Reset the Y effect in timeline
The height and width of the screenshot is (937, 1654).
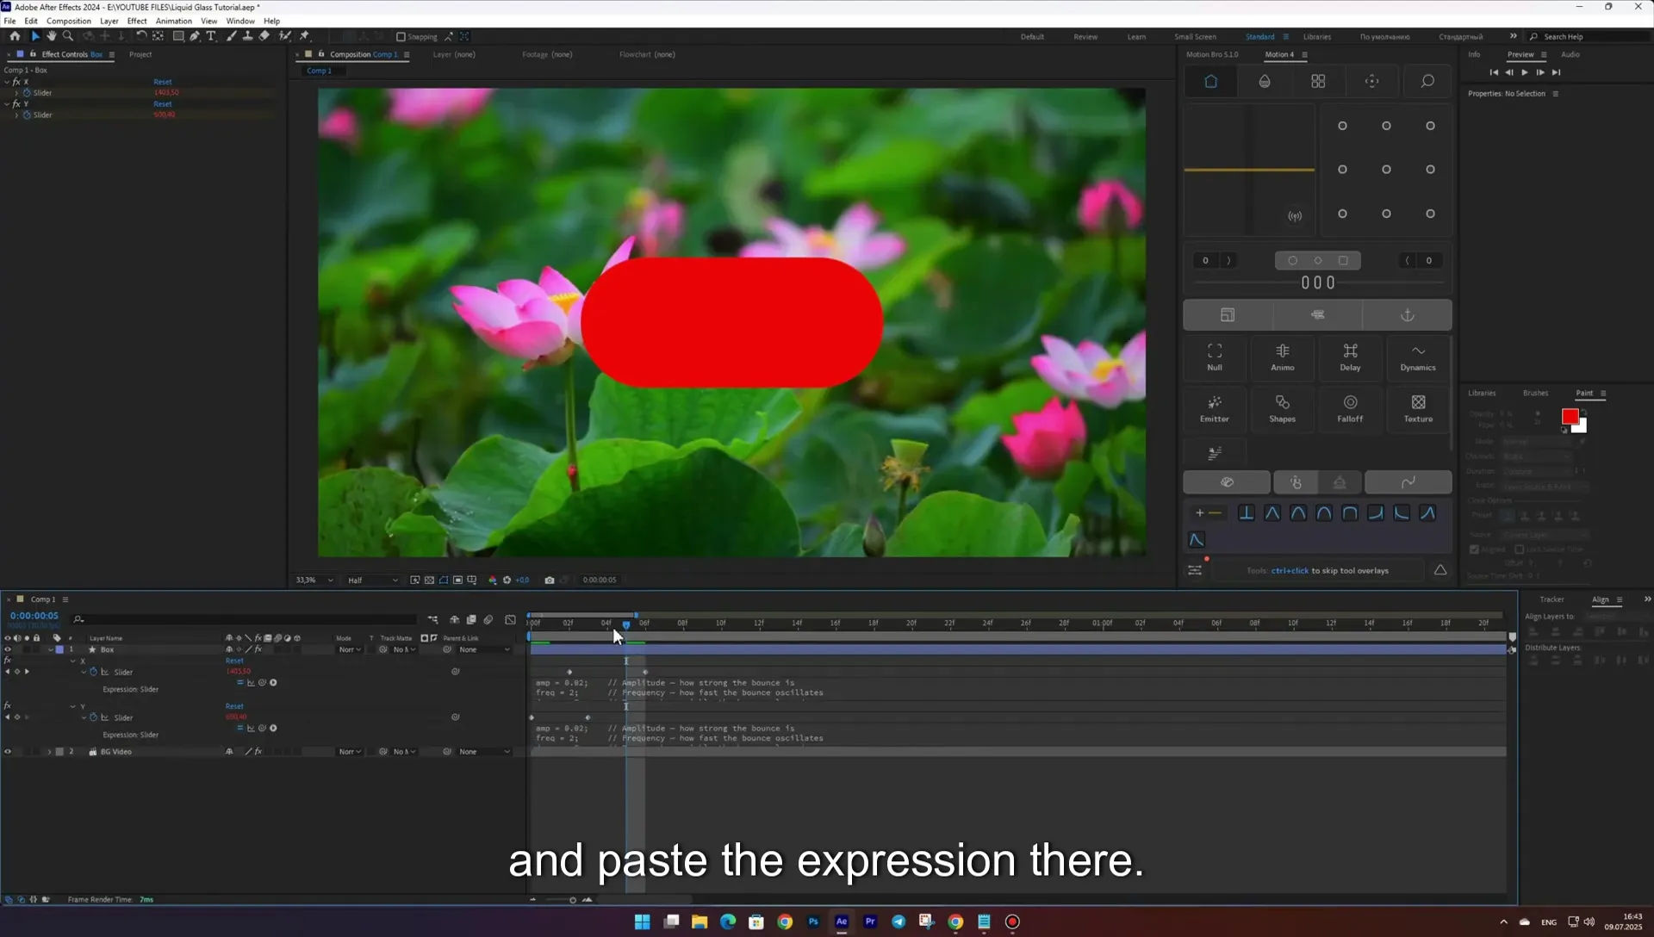234,706
